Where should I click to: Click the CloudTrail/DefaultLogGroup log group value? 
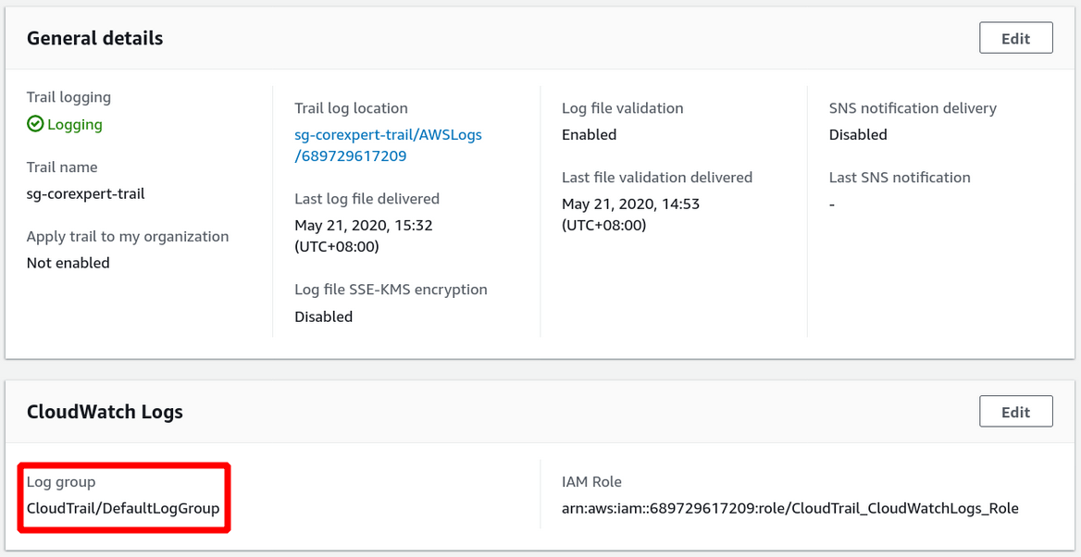(x=123, y=508)
